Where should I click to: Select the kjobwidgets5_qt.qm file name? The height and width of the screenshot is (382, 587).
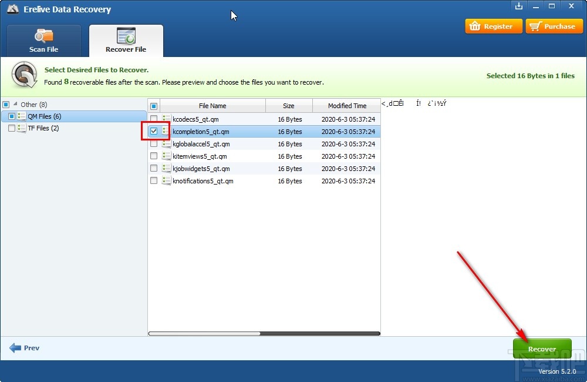click(201, 169)
